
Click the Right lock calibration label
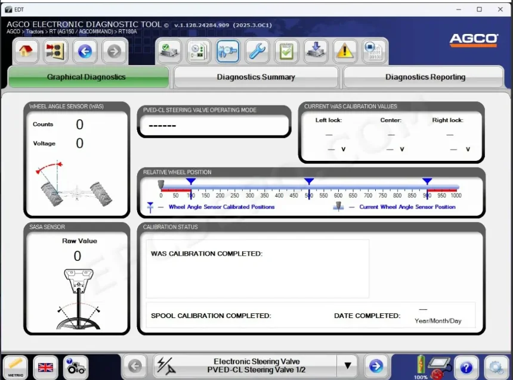[x=447, y=120]
